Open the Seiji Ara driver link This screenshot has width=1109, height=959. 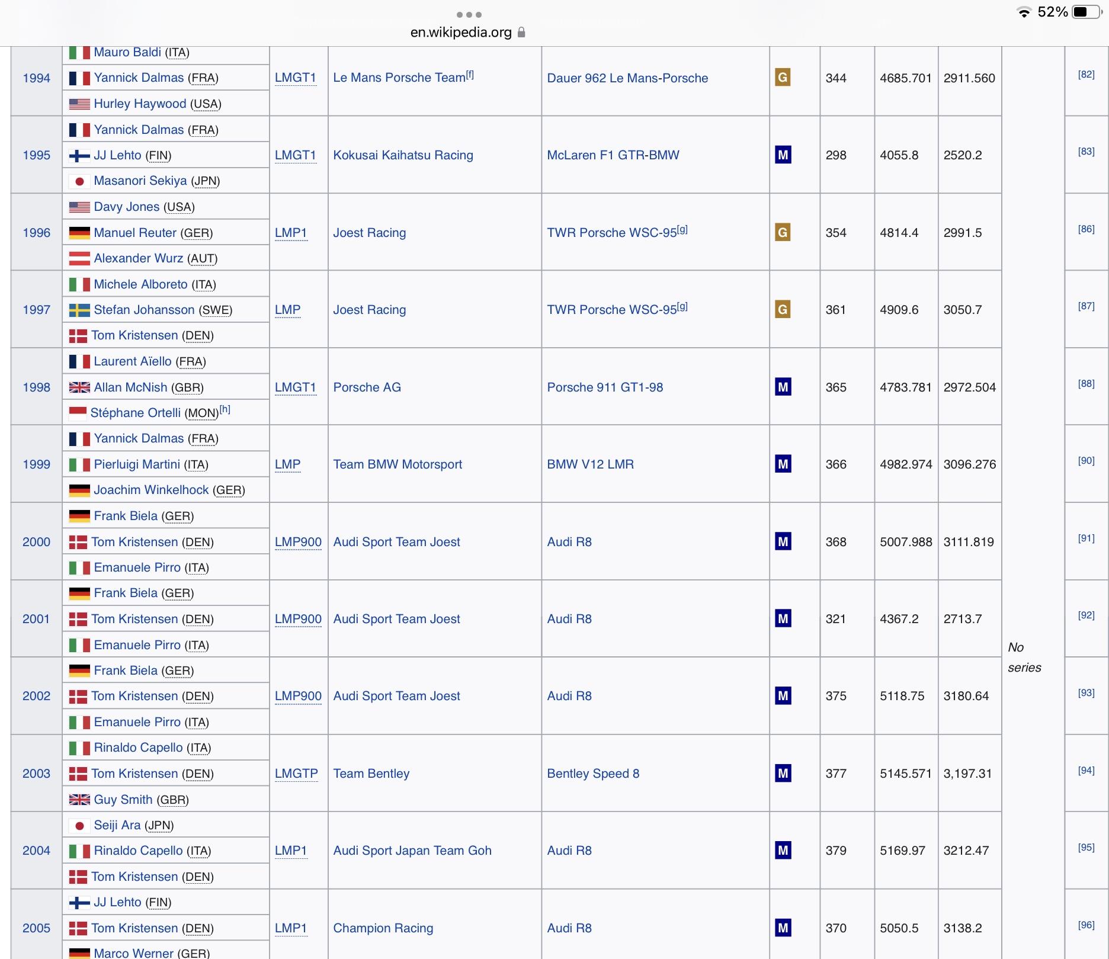(117, 825)
